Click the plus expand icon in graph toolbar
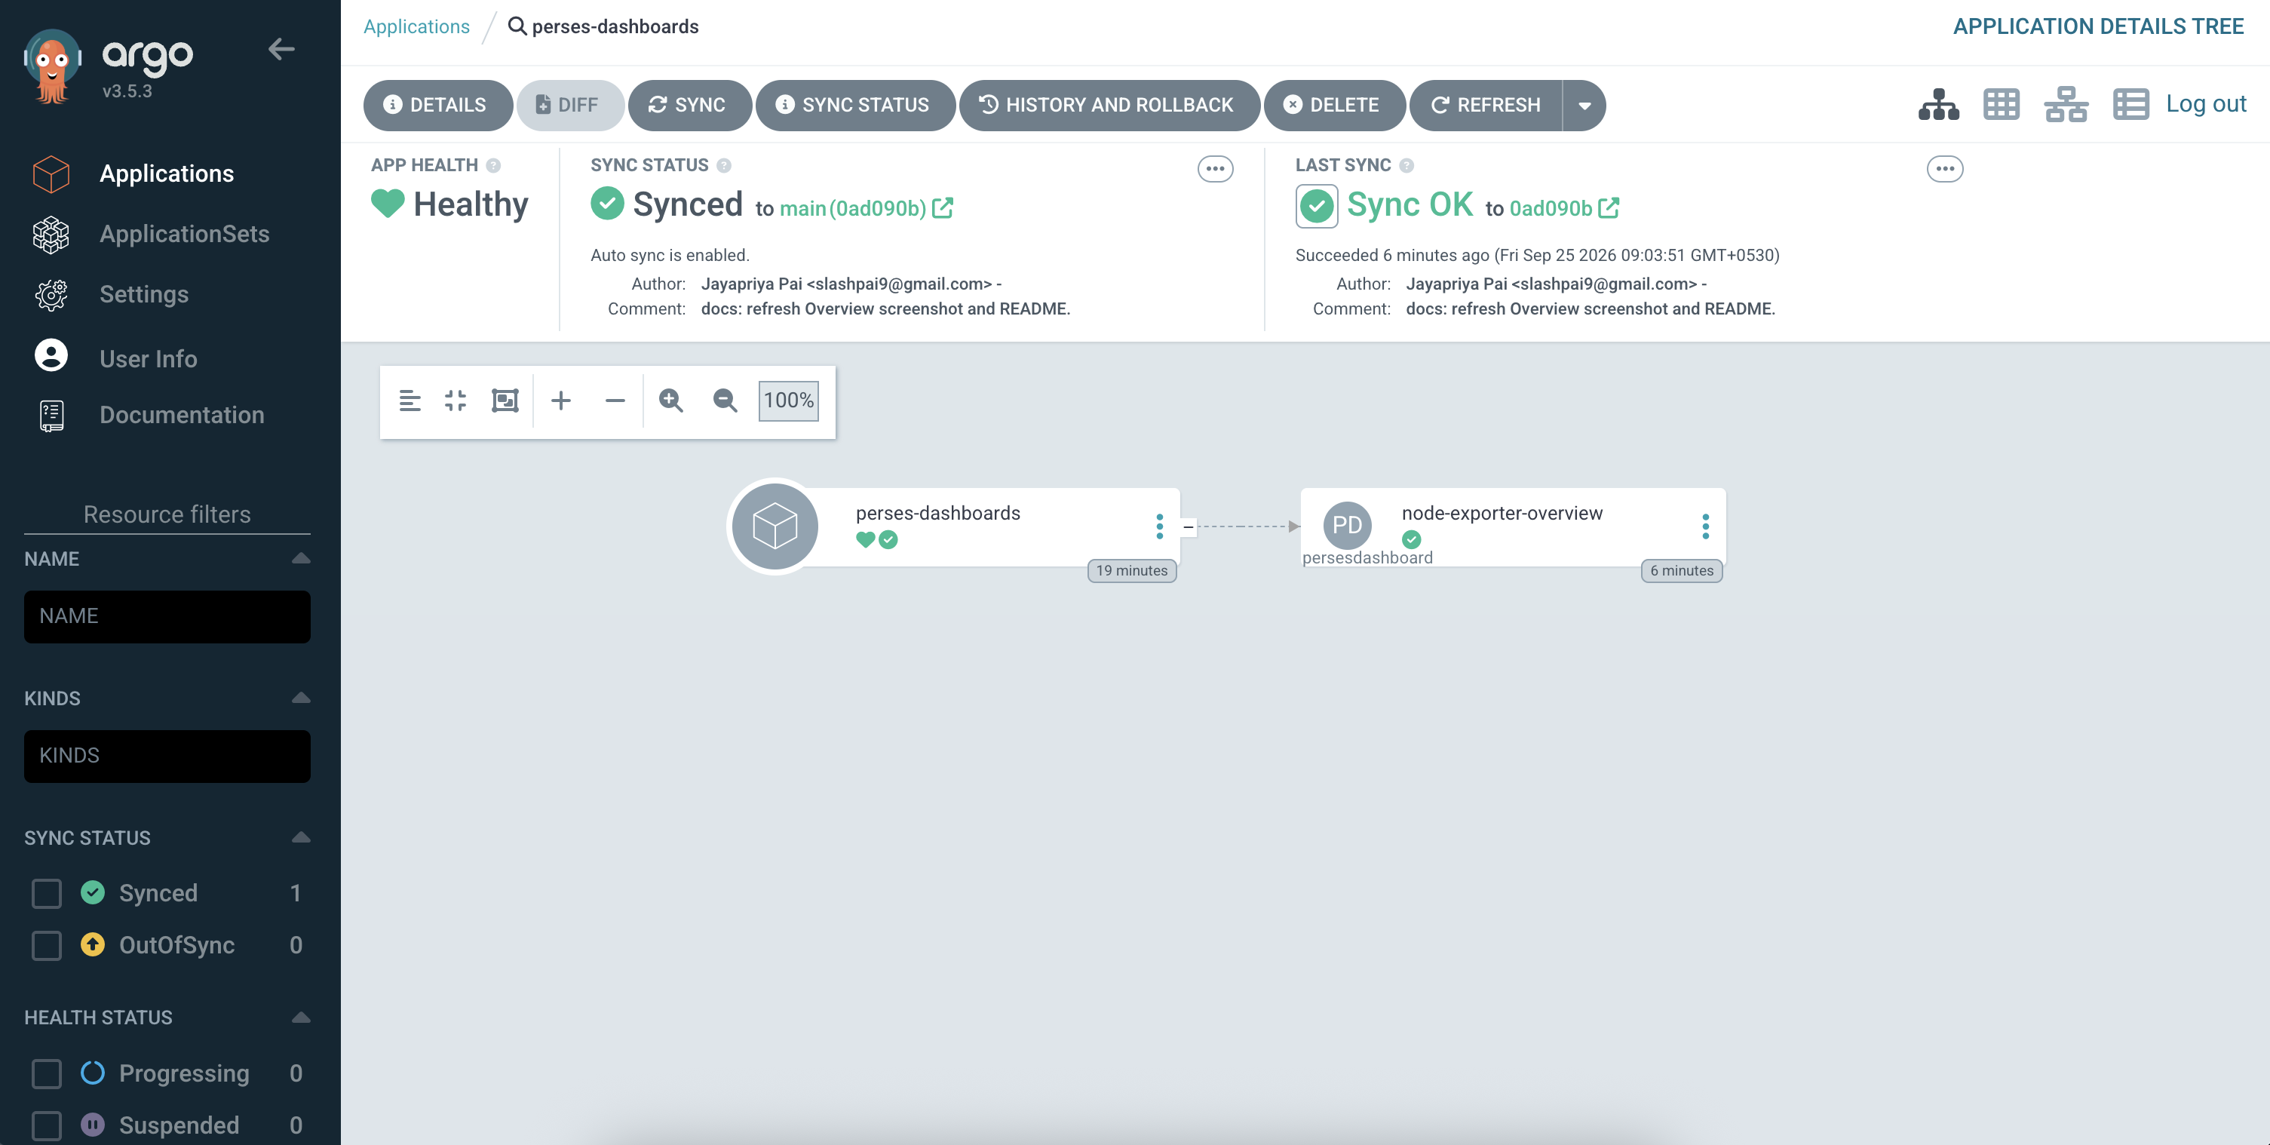Screen dimensions: 2270x1145 point(560,401)
